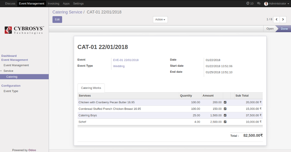Click the start date 01/22/2018 13:51:06
This screenshot has width=291, height=152.
(x=219, y=66)
